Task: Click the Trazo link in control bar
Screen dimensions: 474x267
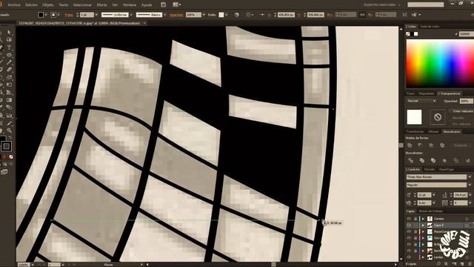Action: 69,15
